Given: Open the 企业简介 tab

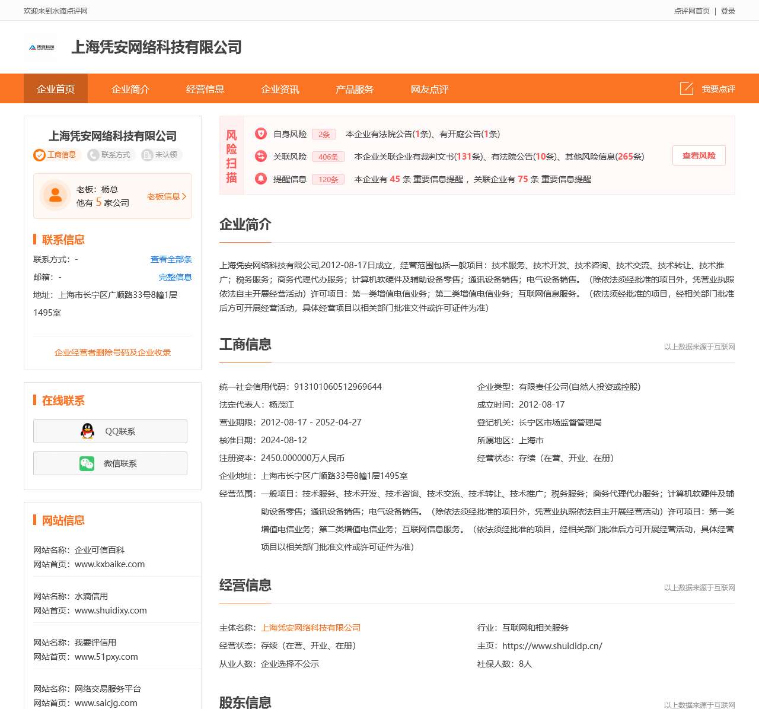Looking at the screenshot, I should point(130,89).
